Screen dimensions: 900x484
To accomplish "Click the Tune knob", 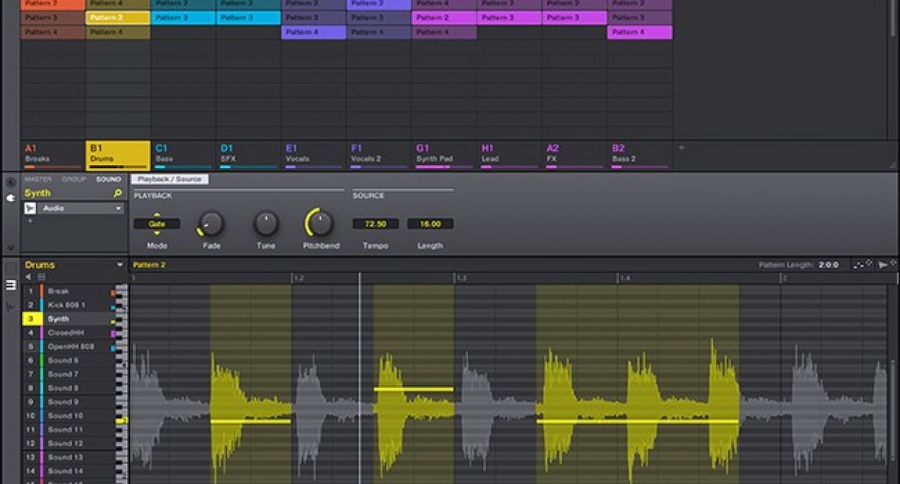I will pyautogui.click(x=266, y=224).
